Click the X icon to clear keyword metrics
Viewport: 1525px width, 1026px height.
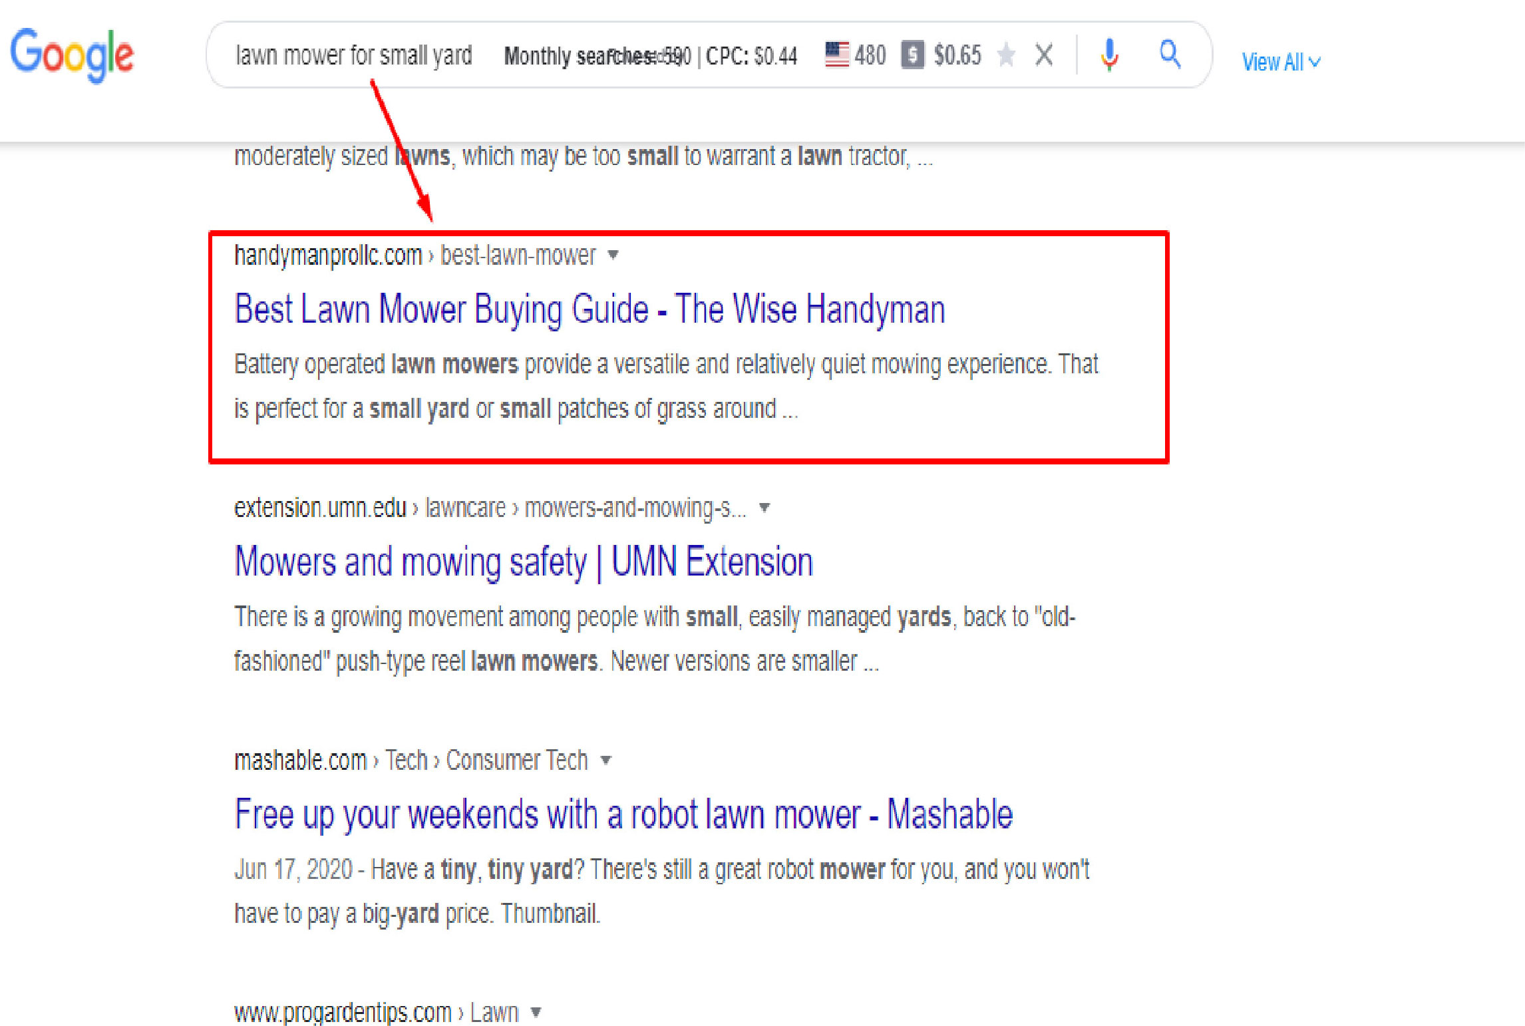(1043, 55)
